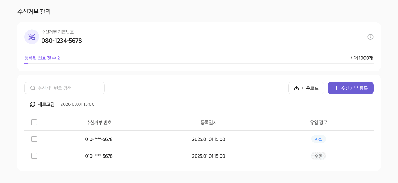Click the registration date in the 수동 row
Viewport: 398px width, 183px height.
[209, 156]
